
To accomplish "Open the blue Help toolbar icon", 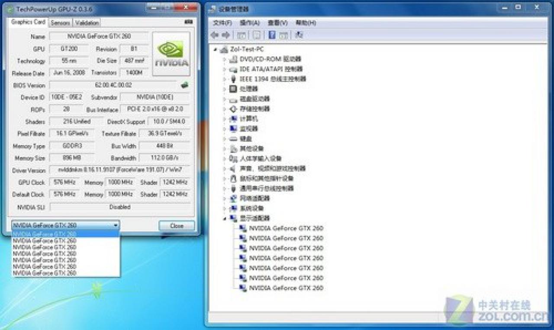I will pos(272,35).
